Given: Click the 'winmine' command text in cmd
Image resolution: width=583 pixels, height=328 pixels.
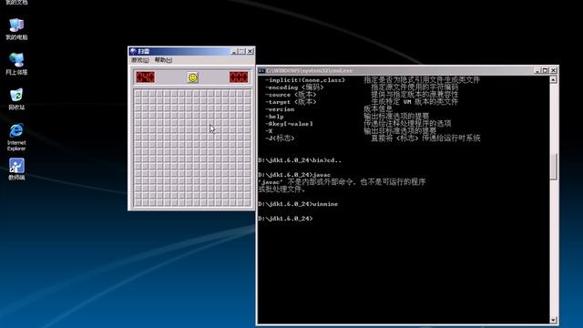Looking at the screenshot, I should 325,204.
